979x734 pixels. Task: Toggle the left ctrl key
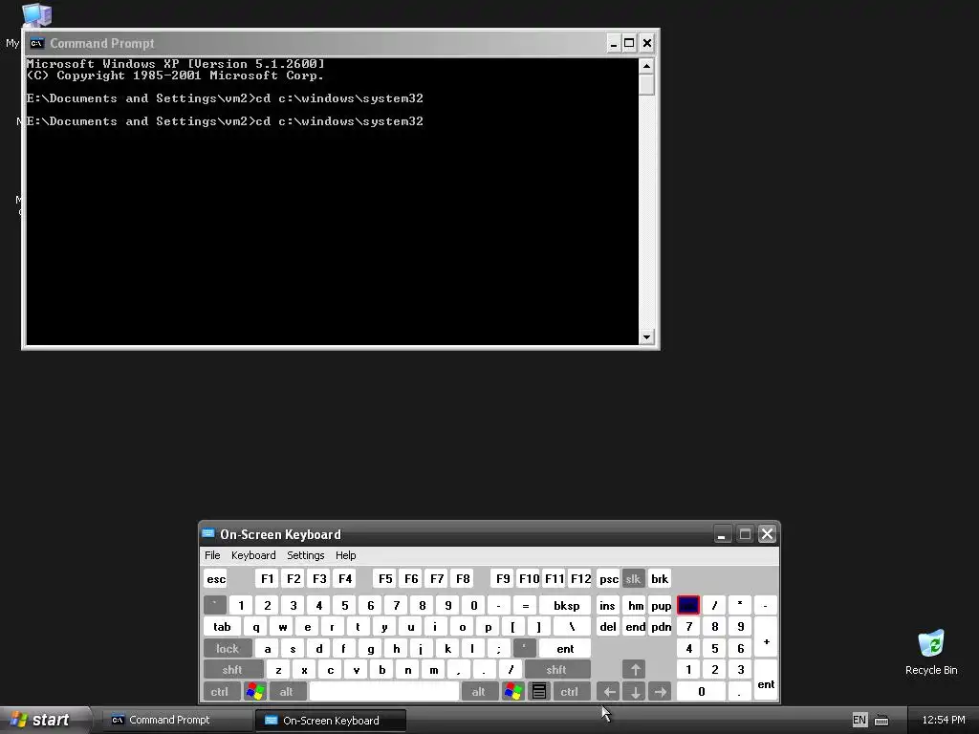[220, 692]
